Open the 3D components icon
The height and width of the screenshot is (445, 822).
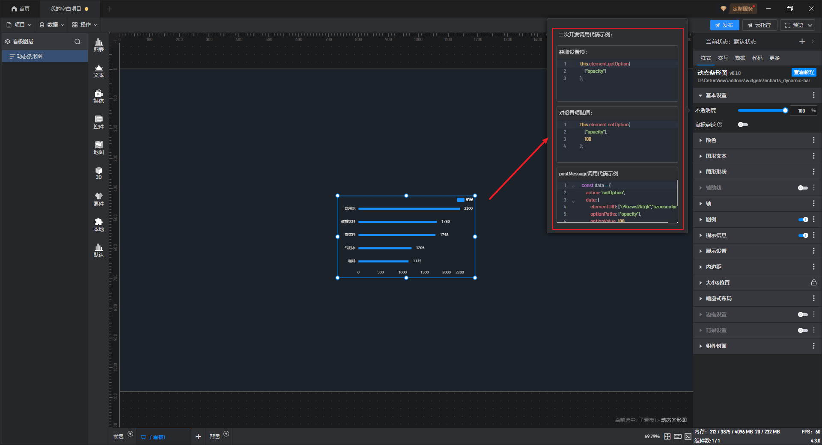point(98,173)
